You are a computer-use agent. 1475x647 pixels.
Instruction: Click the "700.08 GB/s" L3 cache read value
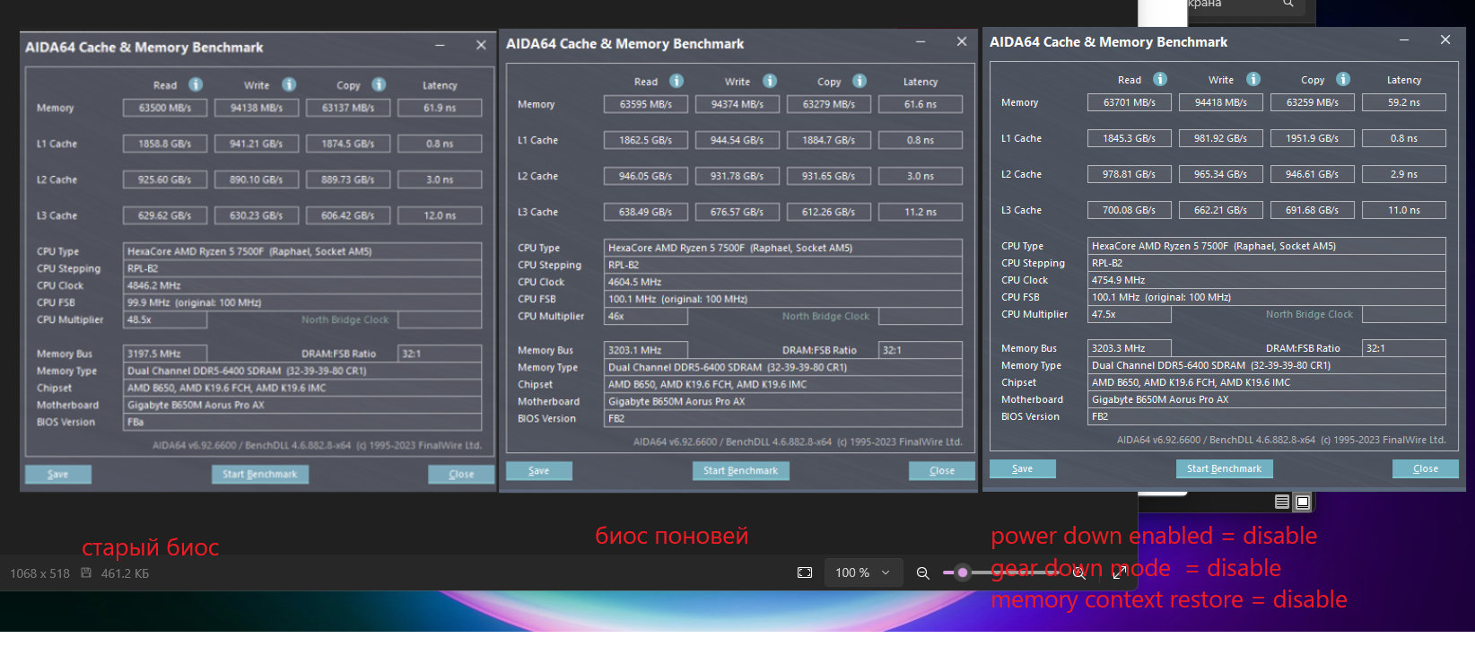tap(1130, 210)
